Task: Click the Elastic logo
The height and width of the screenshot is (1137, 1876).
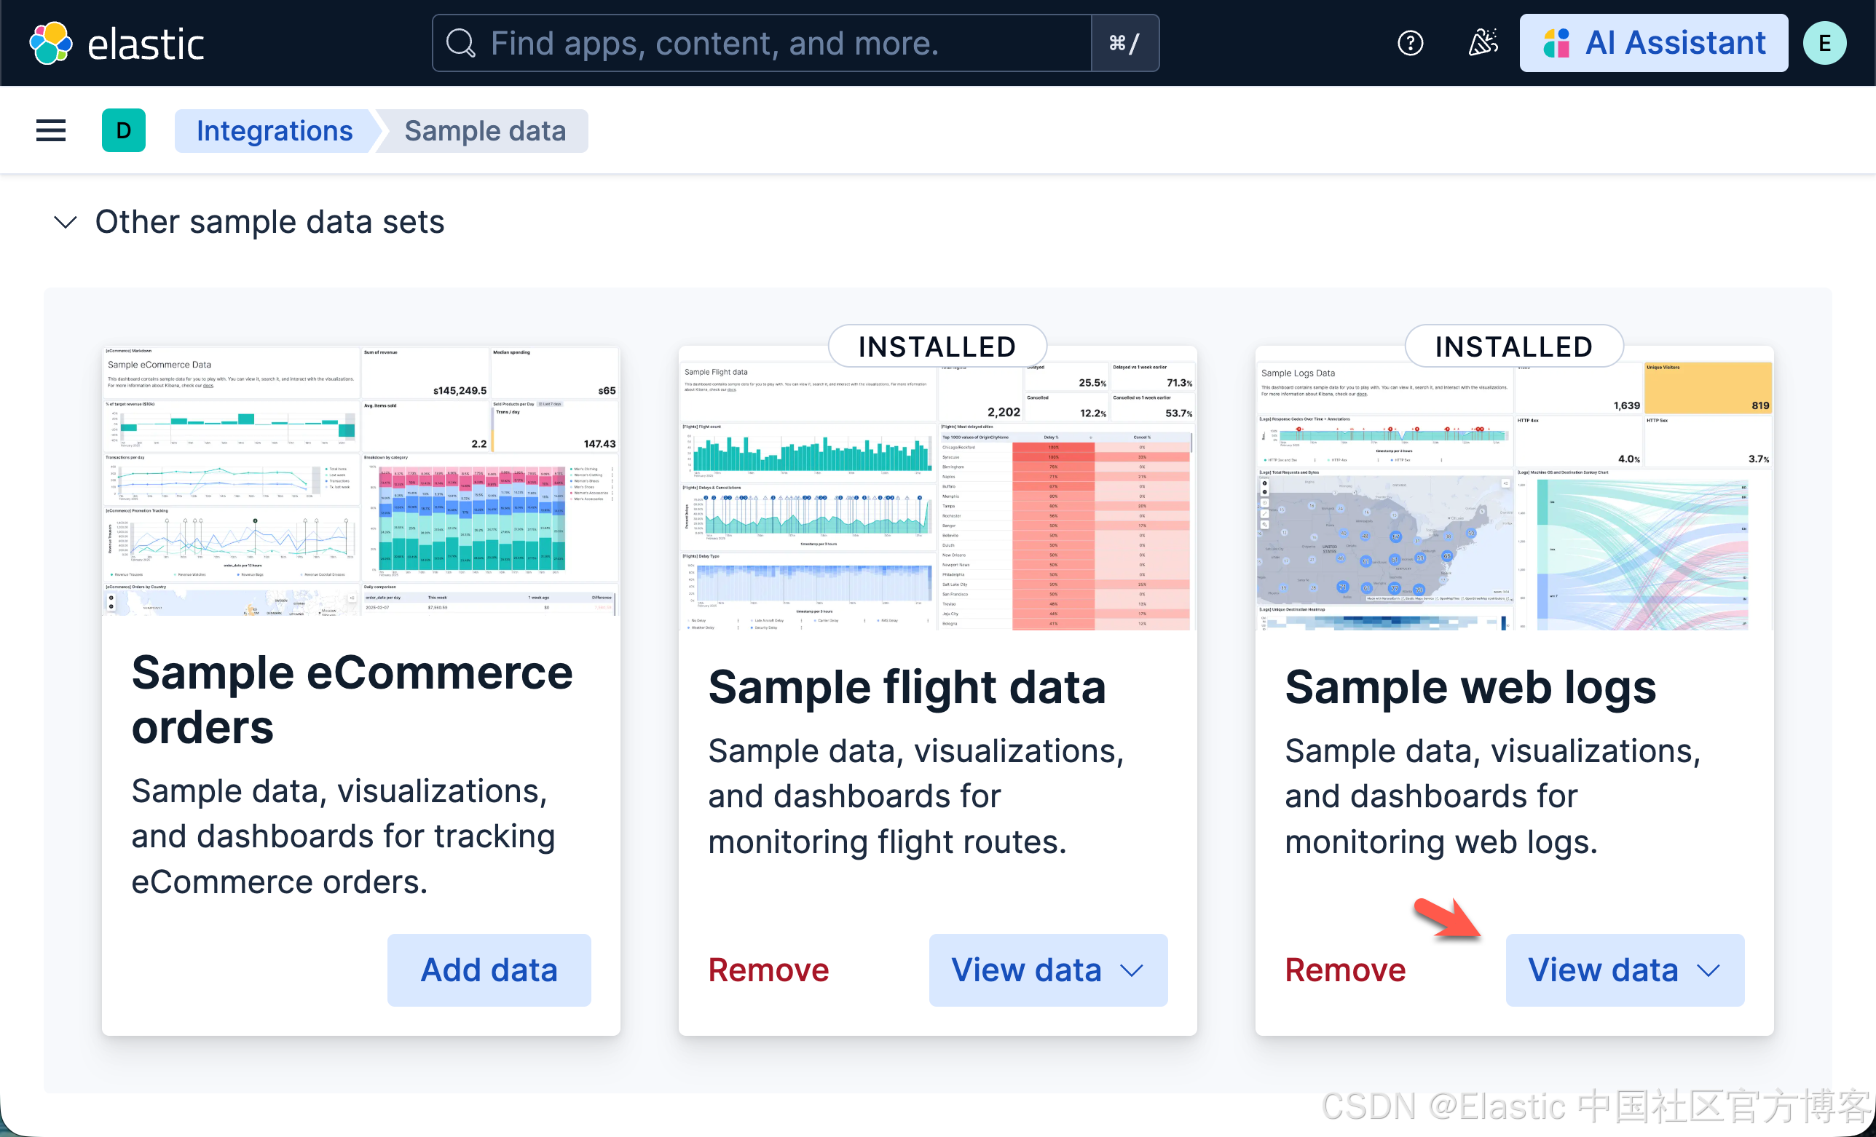Action: coord(117,44)
